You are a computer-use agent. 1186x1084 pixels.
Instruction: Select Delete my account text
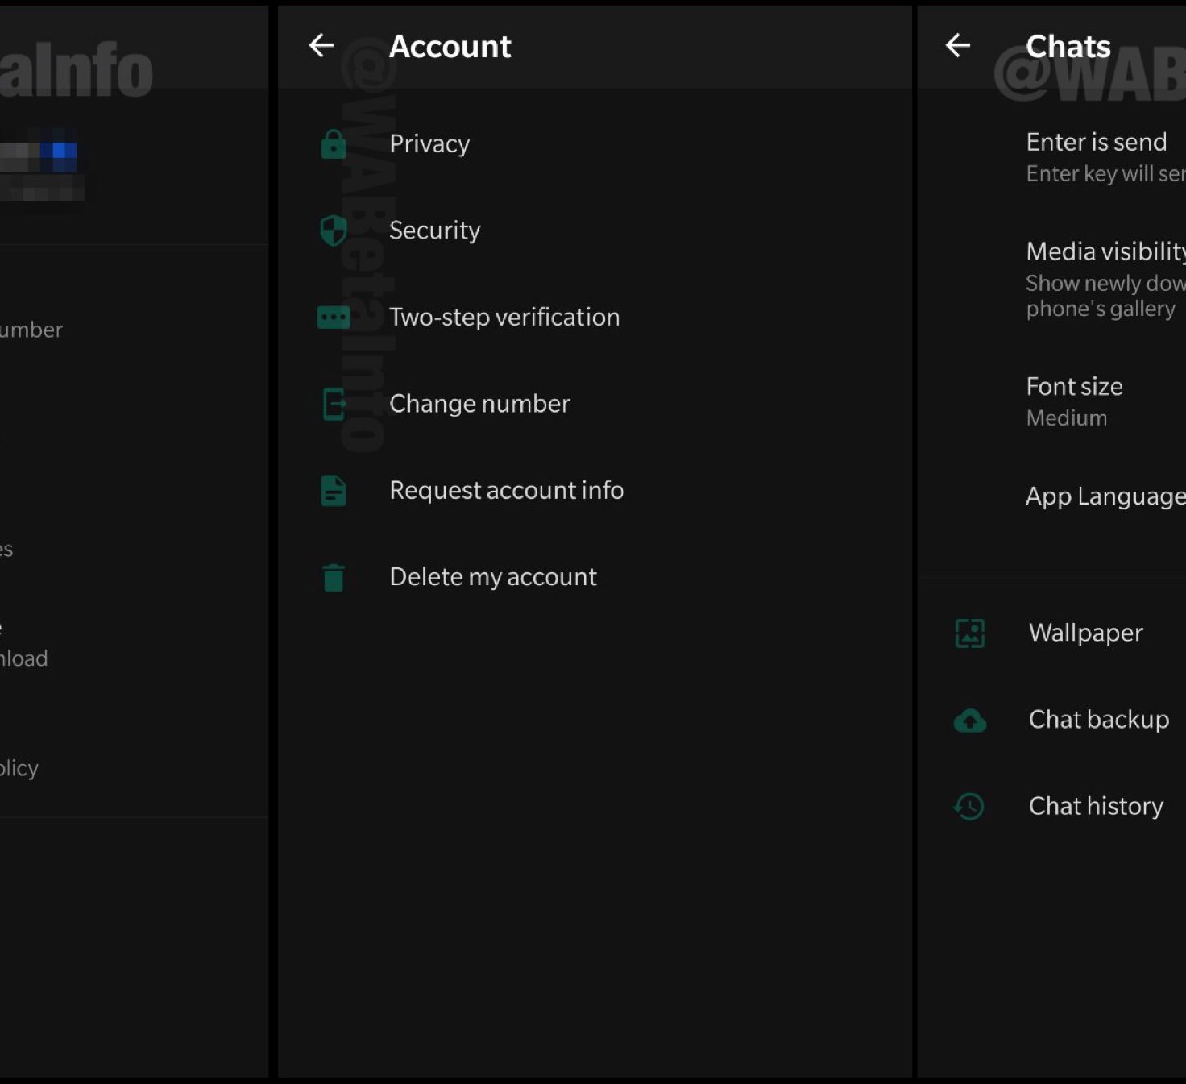tap(493, 577)
